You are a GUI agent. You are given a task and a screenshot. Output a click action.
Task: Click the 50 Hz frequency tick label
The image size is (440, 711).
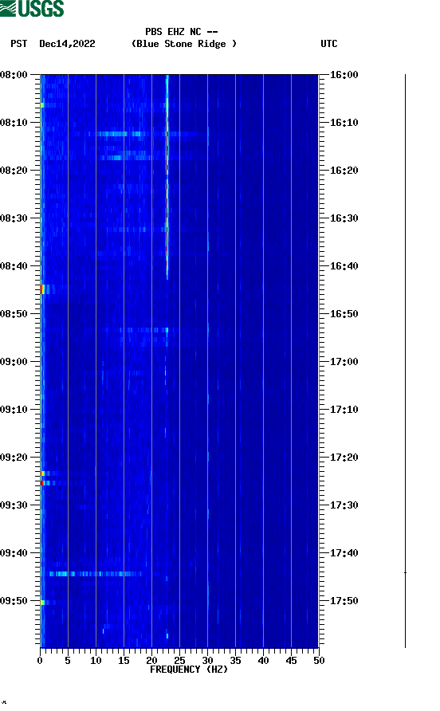coord(319,661)
